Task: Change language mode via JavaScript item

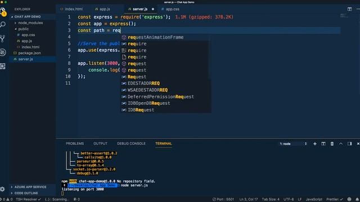Action: (314, 199)
